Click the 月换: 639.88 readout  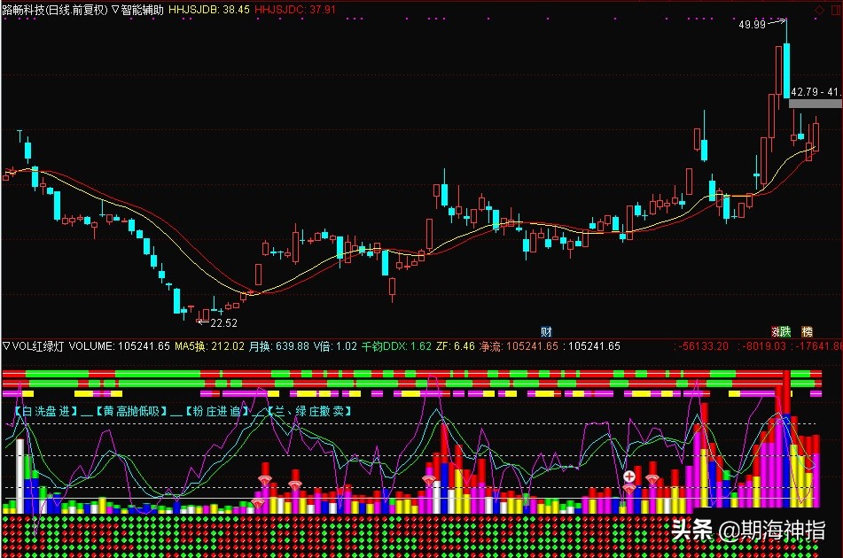pyautogui.click(x=279, y=346)
